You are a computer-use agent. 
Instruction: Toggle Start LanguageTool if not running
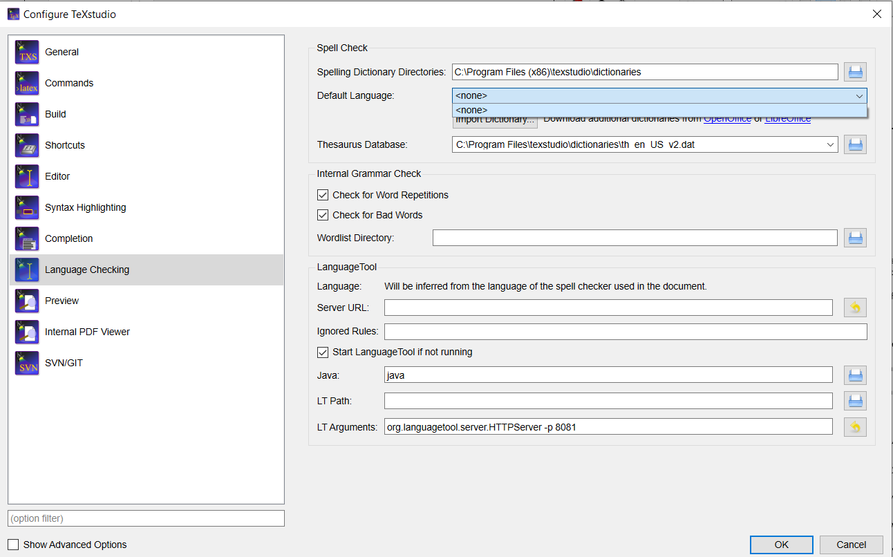(323, 352)
